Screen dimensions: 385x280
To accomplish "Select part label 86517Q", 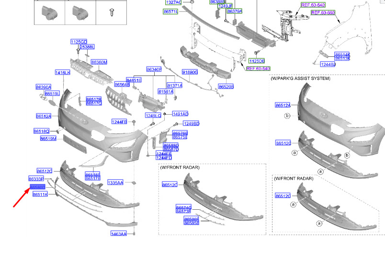I will click(x=94, y=103).
